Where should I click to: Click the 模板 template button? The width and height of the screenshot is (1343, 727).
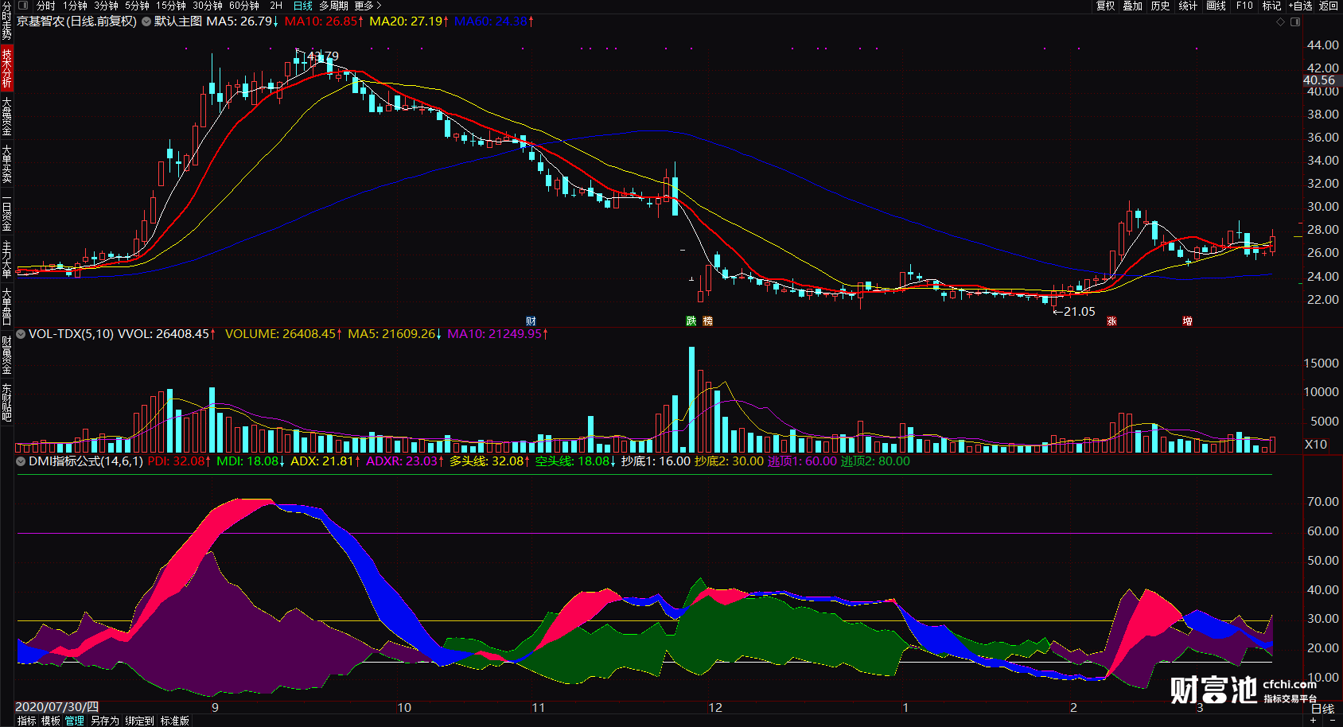tap(51, 721)
